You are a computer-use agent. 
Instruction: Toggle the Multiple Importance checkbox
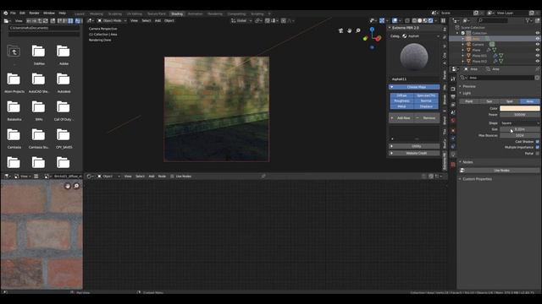(x=538, y=147)
